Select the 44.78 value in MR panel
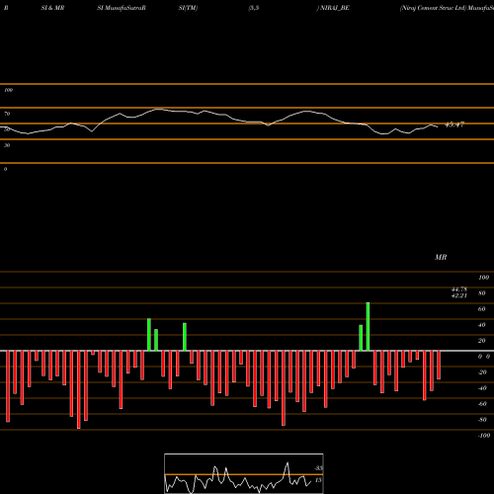This screenshot has height=494, width=494. tap(459, 289)
